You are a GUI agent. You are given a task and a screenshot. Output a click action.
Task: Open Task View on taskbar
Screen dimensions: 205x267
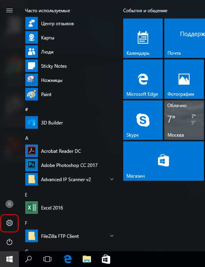click(47, 259)
